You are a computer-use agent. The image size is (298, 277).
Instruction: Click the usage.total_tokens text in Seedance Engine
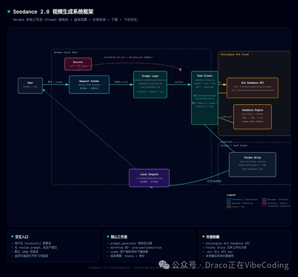(252, 121)
